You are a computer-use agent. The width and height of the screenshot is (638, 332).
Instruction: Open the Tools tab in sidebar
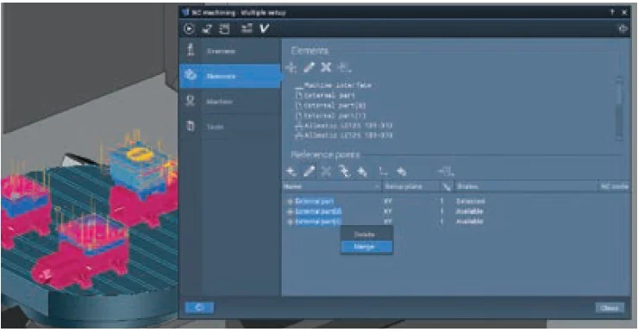pyautogui.click(x=230, y=127)
